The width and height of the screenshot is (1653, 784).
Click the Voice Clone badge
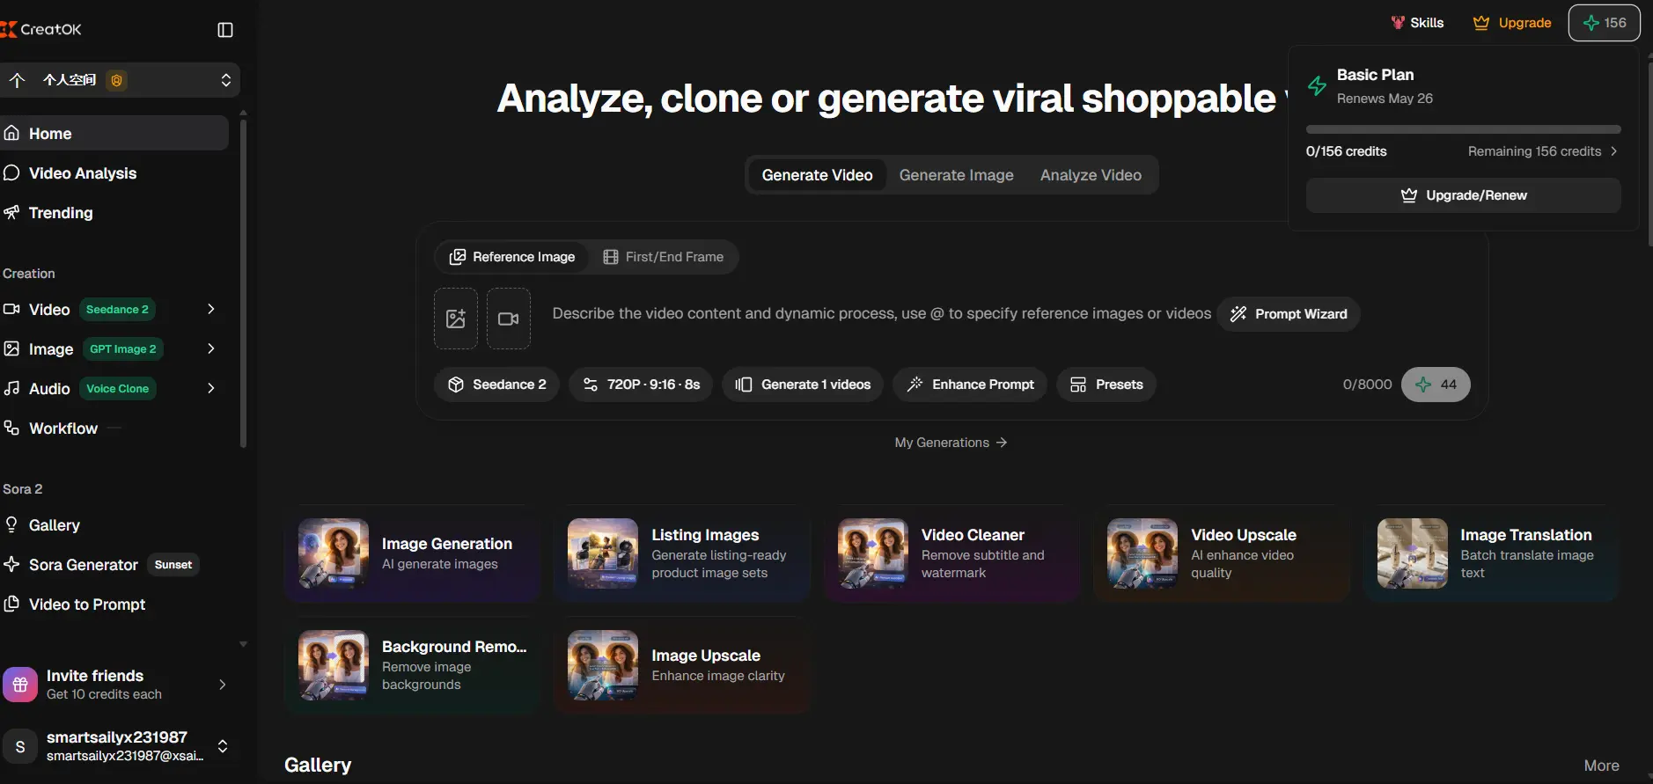(x=118, y=389)
